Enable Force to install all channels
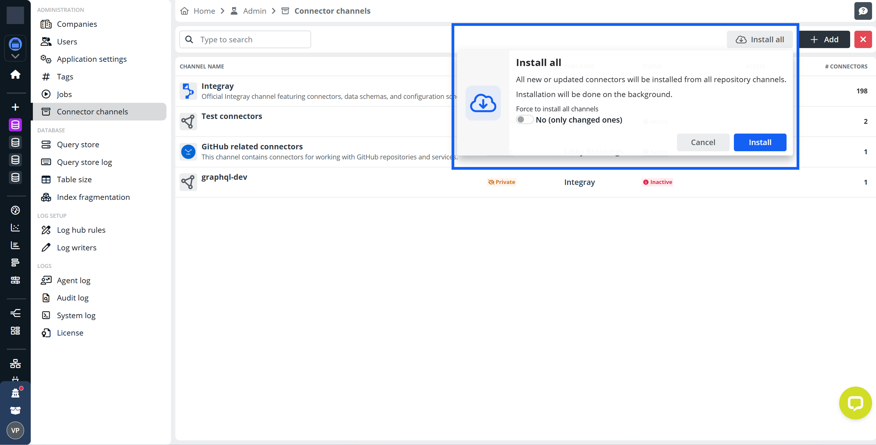Screen dimensions: 876x445 [x=525, y=120]
